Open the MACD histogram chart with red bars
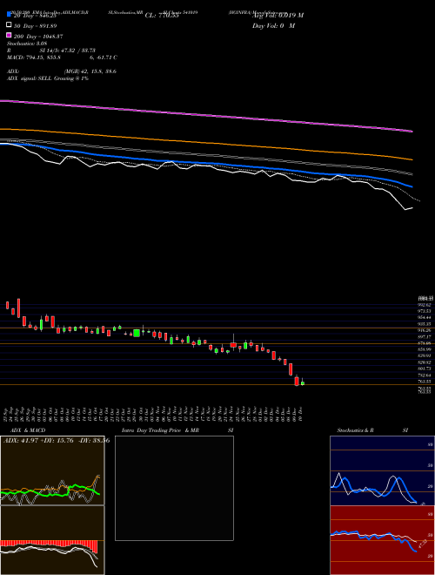435x575 pixels. click(52, 540)
